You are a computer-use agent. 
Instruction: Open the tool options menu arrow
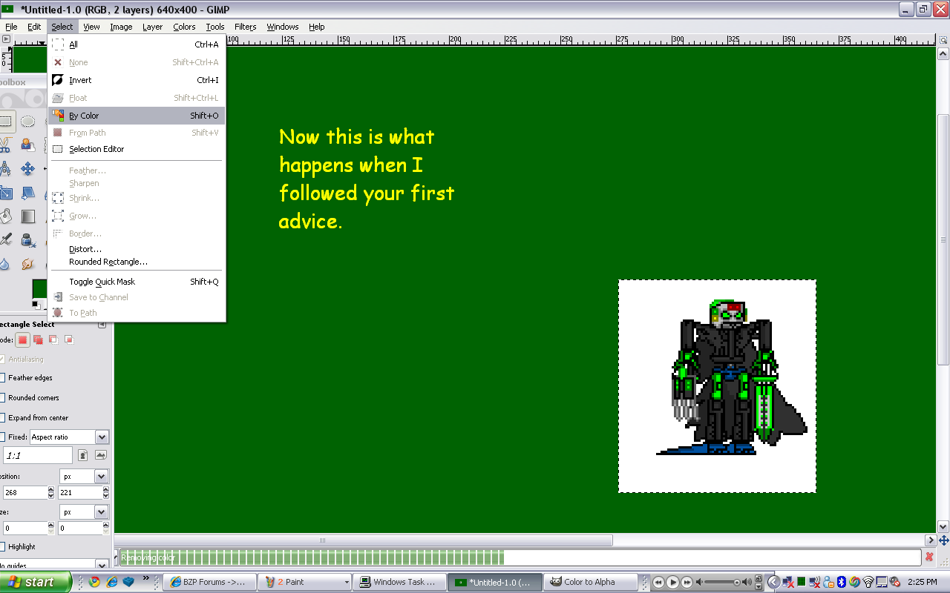102,325
